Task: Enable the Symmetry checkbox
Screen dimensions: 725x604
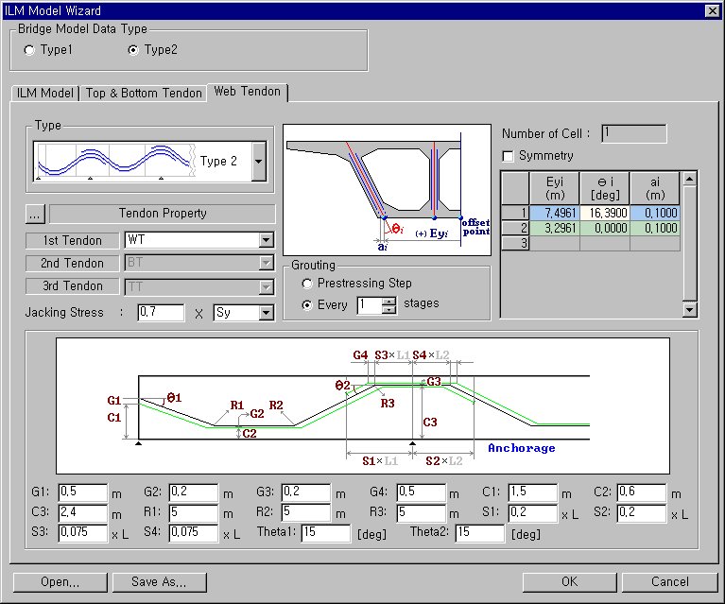Action: 509,155
